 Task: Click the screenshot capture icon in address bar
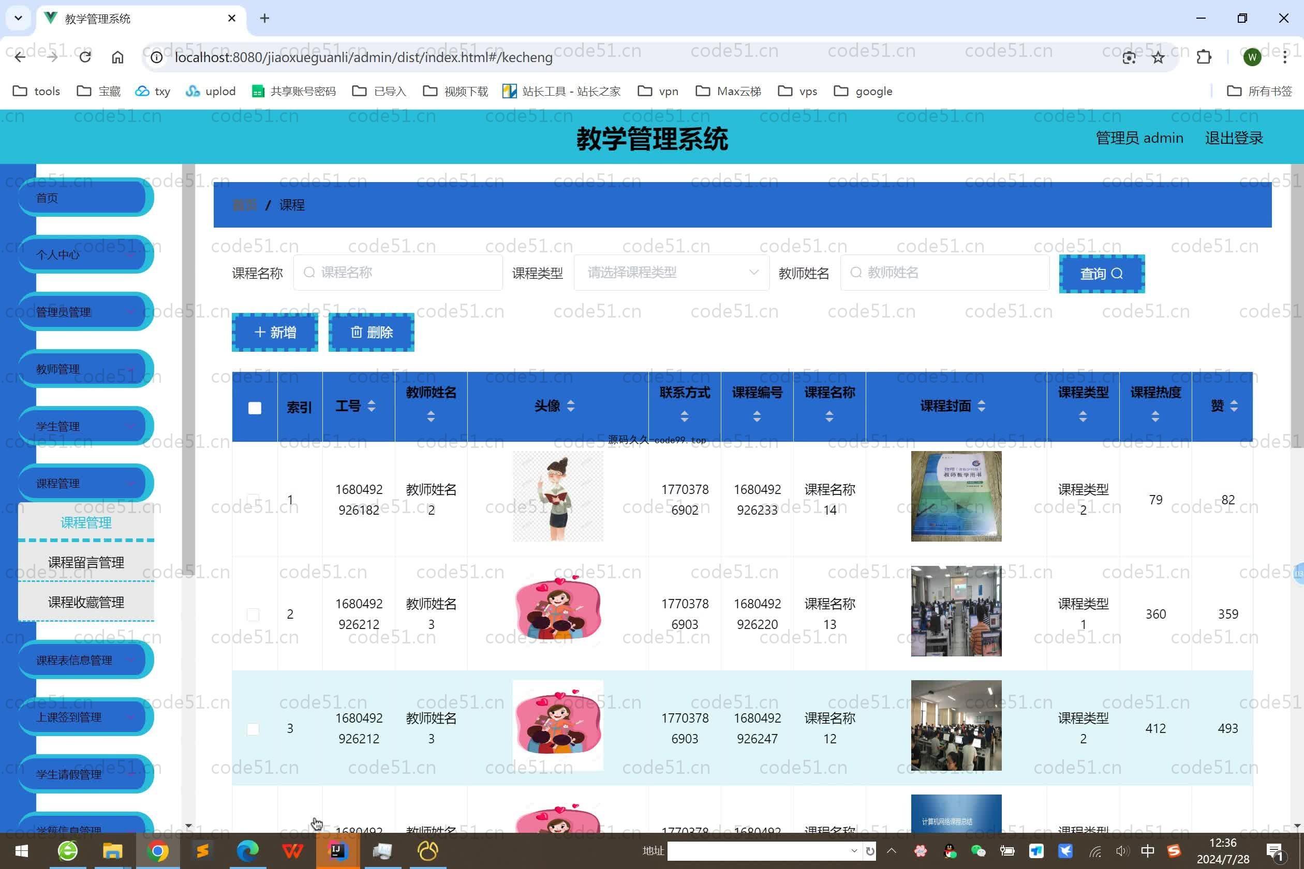tap(1129, 57)
